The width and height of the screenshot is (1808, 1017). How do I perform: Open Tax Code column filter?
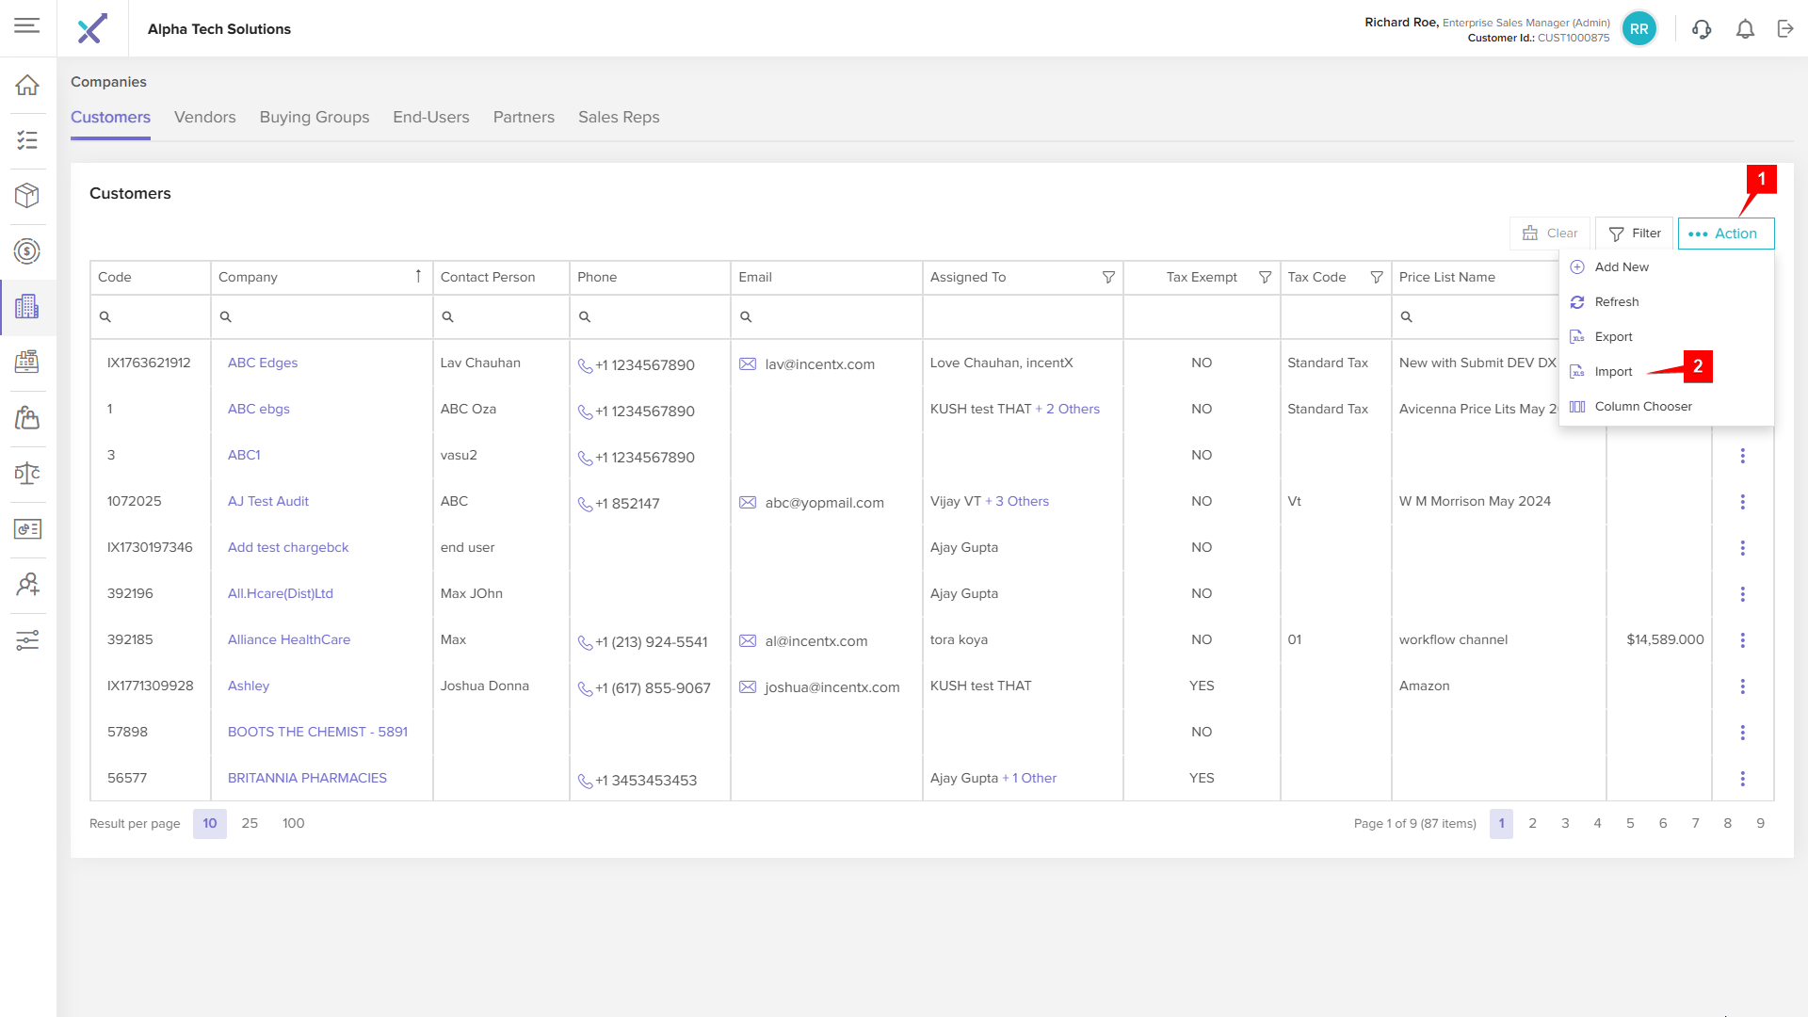1376,278
